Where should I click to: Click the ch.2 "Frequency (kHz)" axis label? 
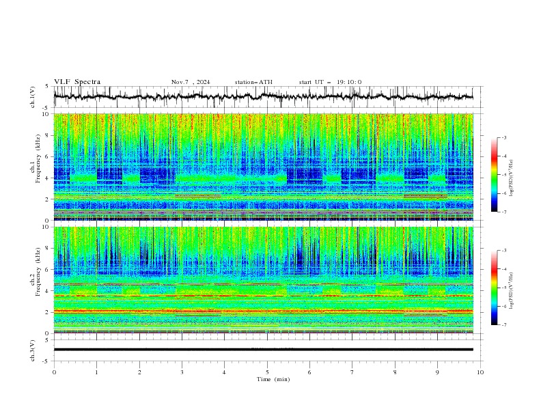38,272
